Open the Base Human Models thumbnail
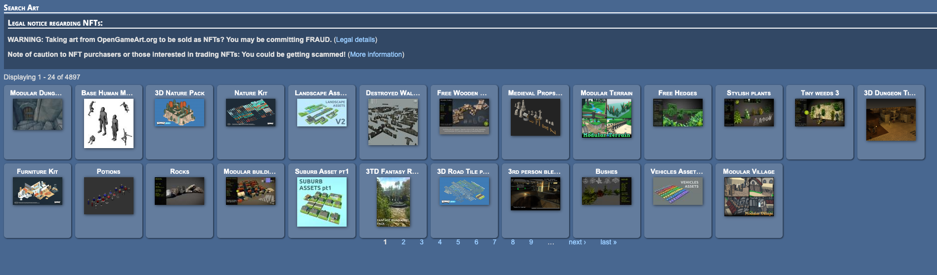 click(109, 123)
